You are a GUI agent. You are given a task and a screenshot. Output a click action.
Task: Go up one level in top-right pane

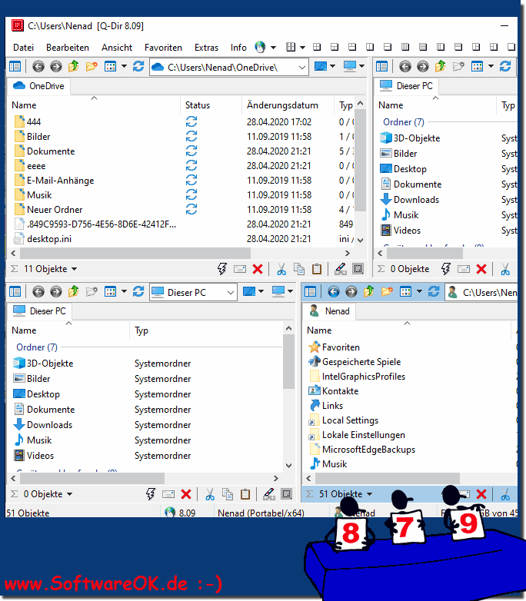tap(441, 67)
